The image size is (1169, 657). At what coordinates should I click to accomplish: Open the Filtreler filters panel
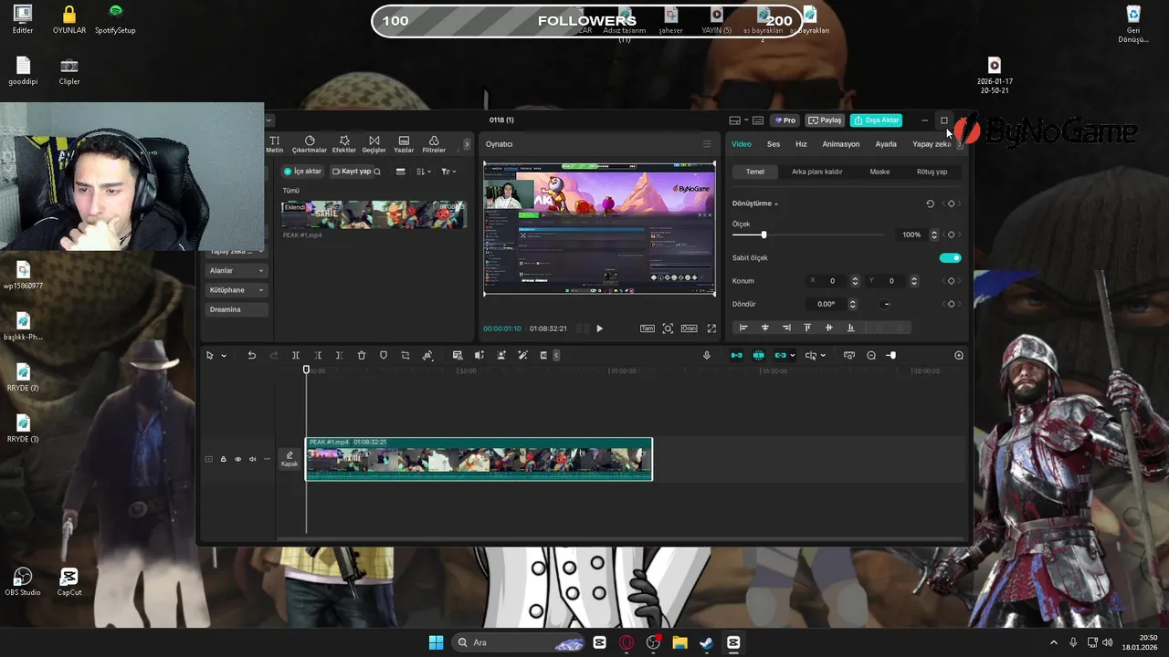pyautogui.click(x=434, y=144)
